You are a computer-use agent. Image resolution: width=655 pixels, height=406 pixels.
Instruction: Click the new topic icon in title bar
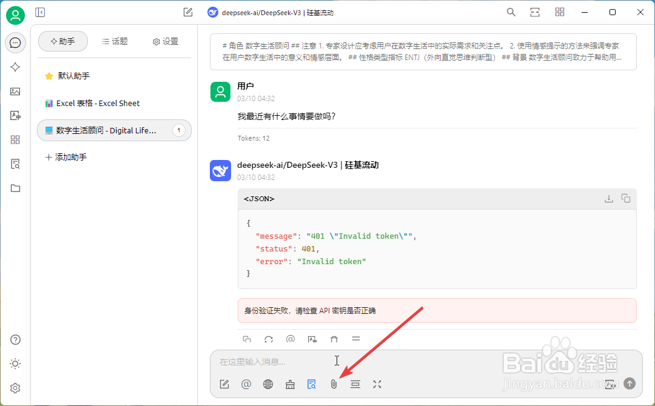click(x=188, y=13)
